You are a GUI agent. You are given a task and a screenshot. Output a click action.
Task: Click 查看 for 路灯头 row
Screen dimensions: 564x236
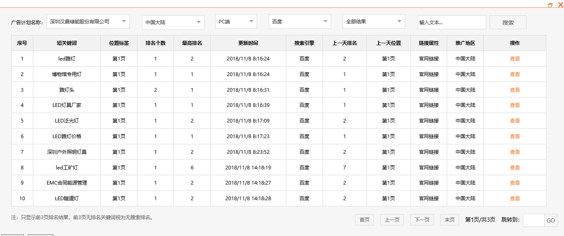515,90
